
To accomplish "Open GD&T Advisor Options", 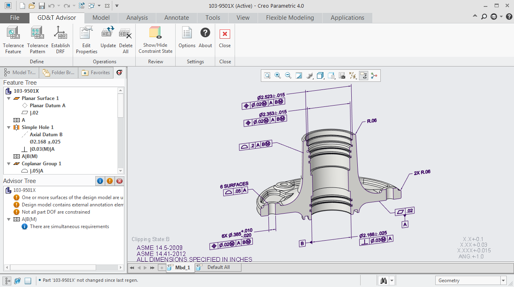I will pos(187,39).
